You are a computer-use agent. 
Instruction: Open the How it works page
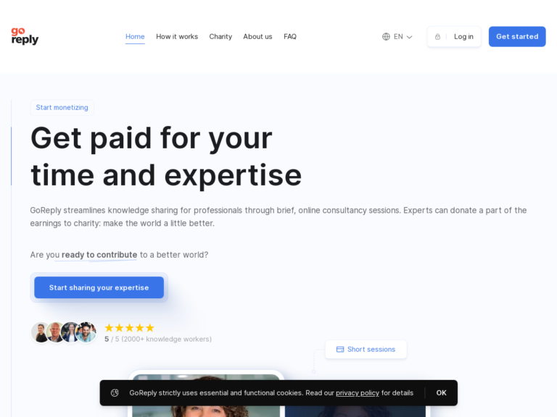pos(177,37)
